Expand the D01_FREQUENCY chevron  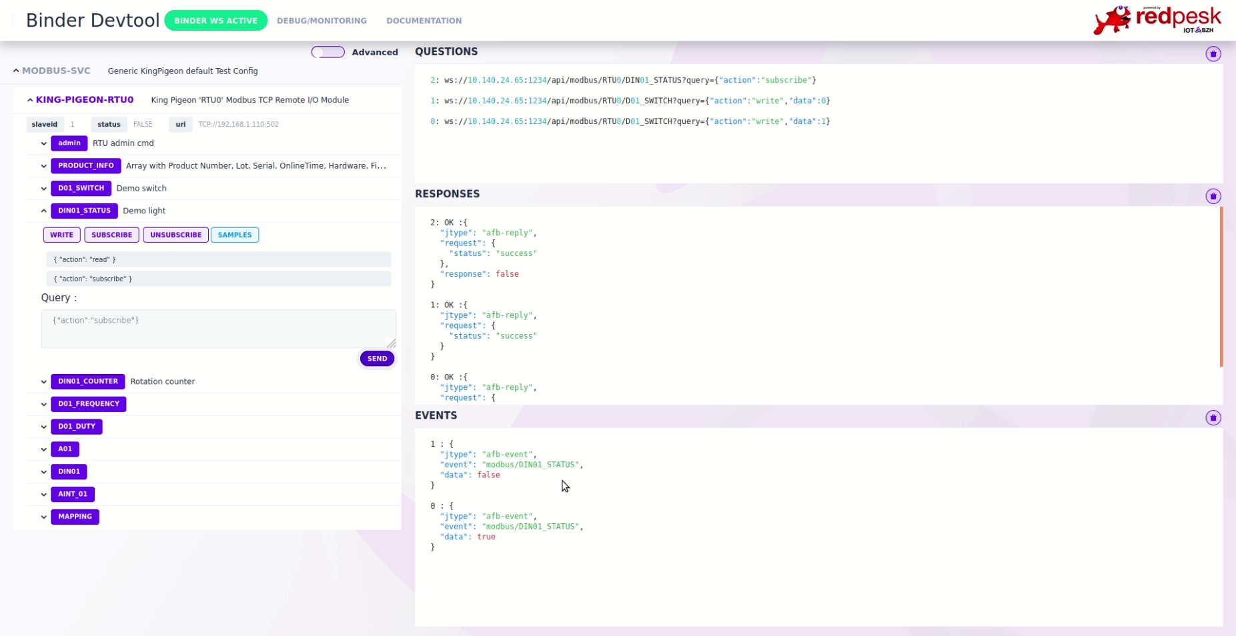44,404
